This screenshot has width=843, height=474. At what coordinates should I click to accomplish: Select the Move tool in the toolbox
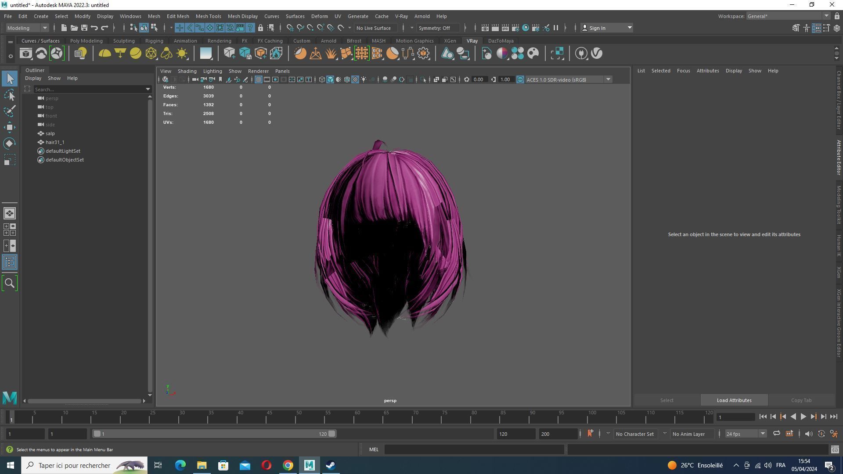point(9,127)
